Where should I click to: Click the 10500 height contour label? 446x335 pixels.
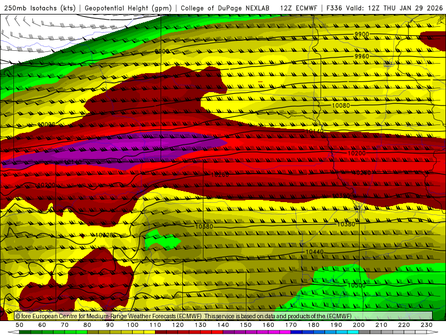tap(356, 285)
